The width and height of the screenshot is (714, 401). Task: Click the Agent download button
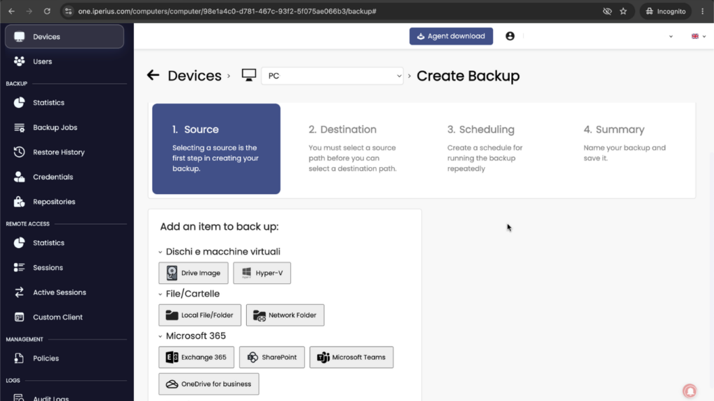click(x=451, y=36)
